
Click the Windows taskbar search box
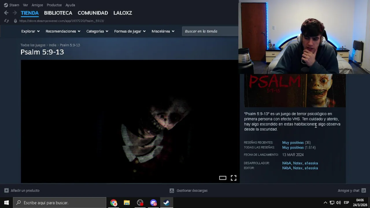point(60,203)
